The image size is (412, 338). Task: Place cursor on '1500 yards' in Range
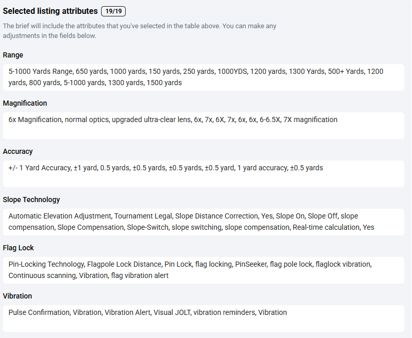(164, 83)
